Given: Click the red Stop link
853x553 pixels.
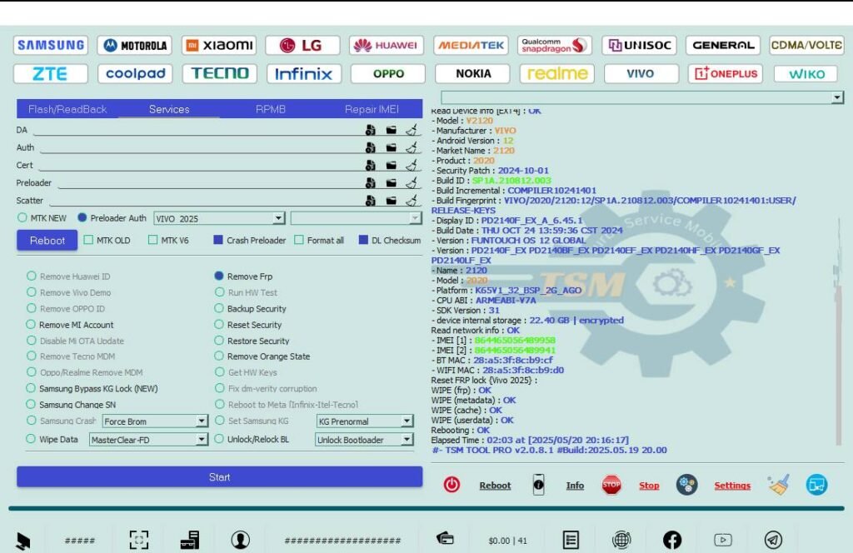Looking at the screenshot, I should [x=649, y=486].
